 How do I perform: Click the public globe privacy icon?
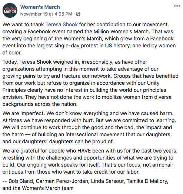click(78, 14)
